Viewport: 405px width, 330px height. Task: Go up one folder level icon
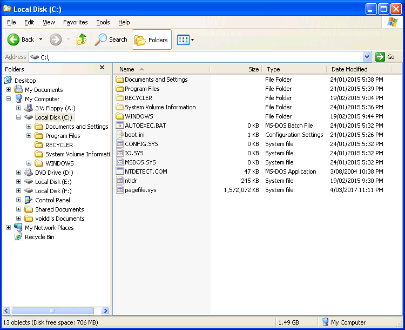(82, 39)
